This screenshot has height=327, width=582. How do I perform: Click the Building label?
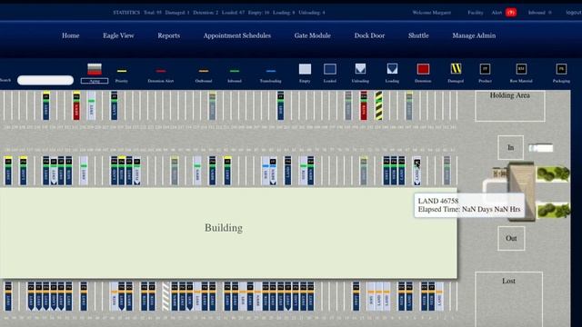tap(224, 228)
